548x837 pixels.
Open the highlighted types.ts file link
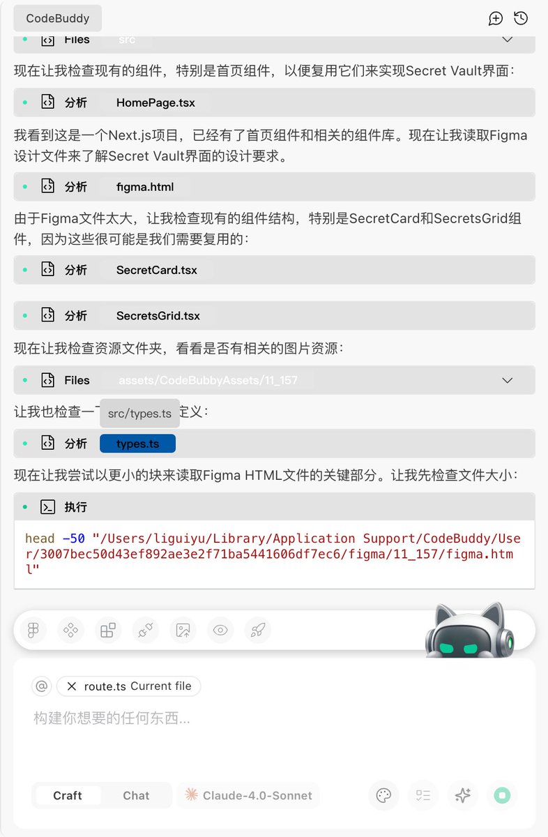tap(137, 444)
